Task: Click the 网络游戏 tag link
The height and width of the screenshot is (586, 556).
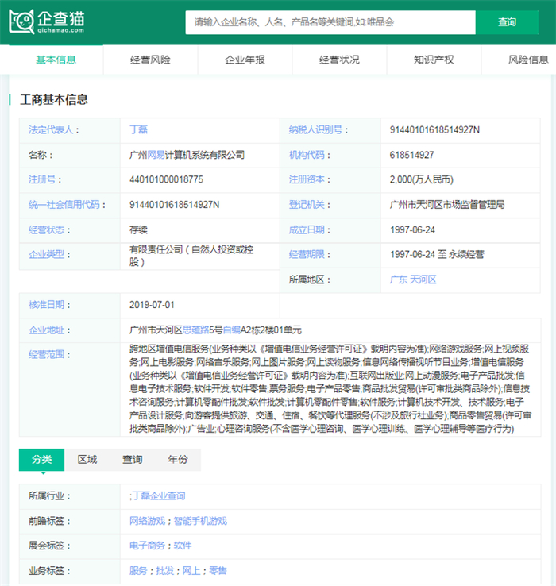Action: 147,521
